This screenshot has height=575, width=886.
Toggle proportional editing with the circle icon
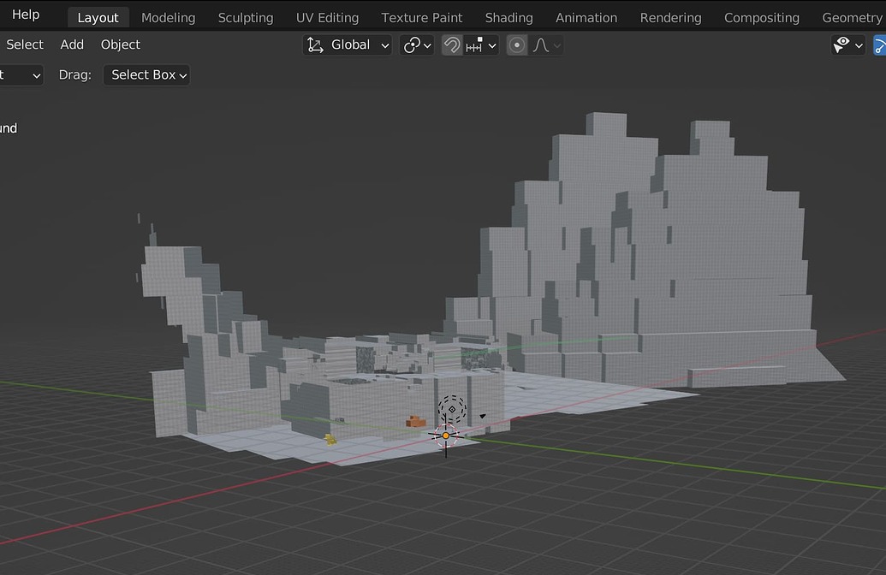(x=516, y=44)
